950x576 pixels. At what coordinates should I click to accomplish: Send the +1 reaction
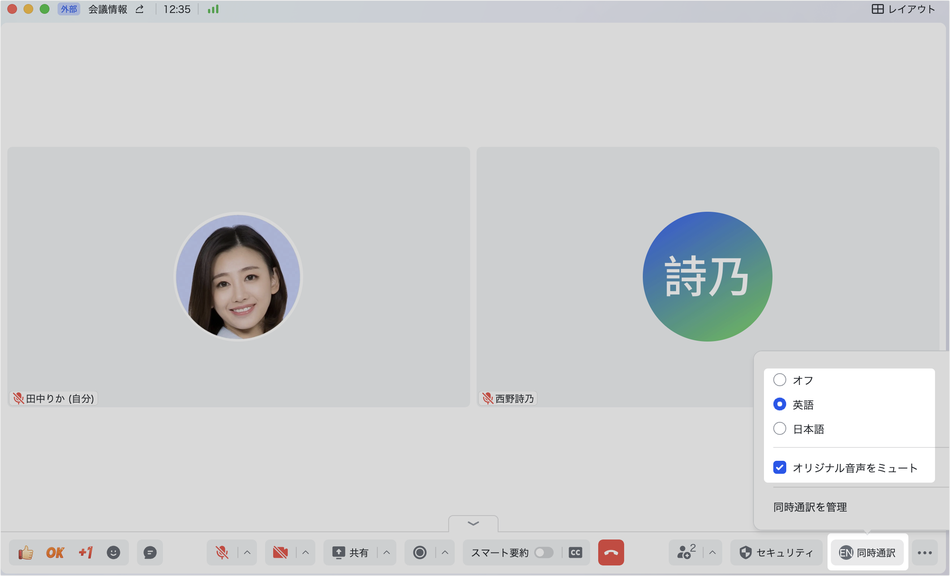coord(86,552)
